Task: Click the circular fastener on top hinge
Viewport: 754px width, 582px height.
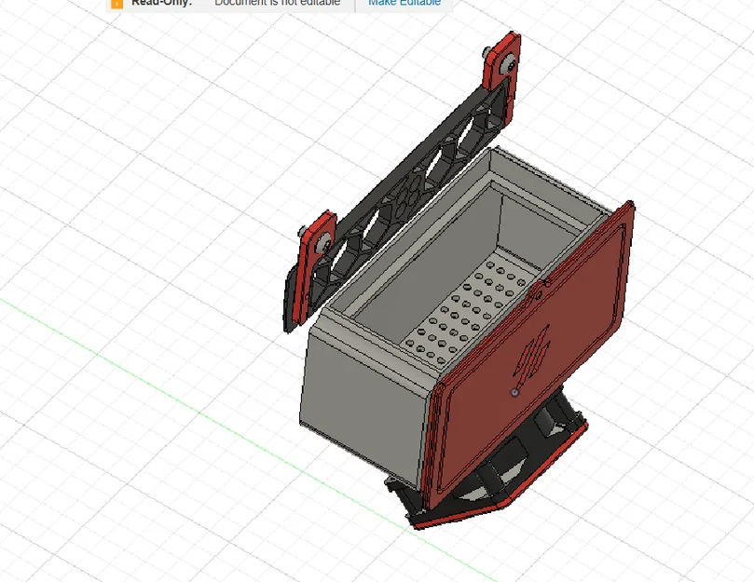Action: coord(506,62)
